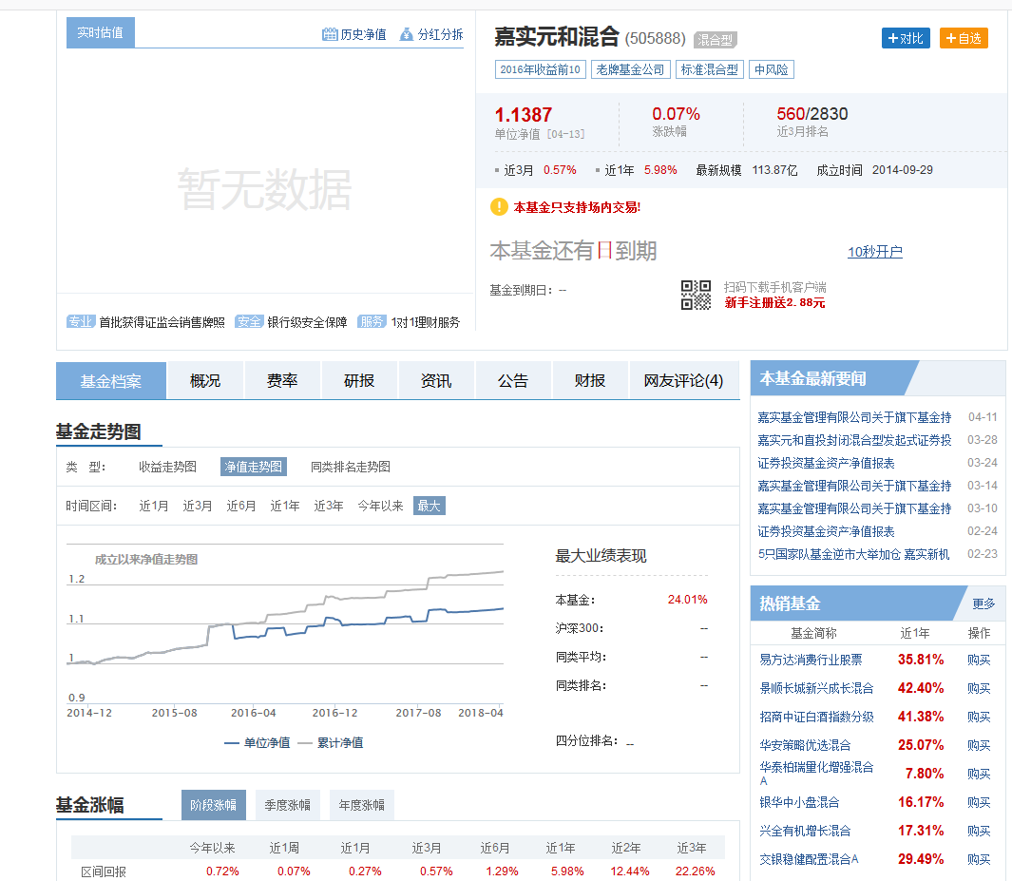Click the 分红拆分 icon
This screenshot has height=881, width=1012.
click(x=406, y=33)
